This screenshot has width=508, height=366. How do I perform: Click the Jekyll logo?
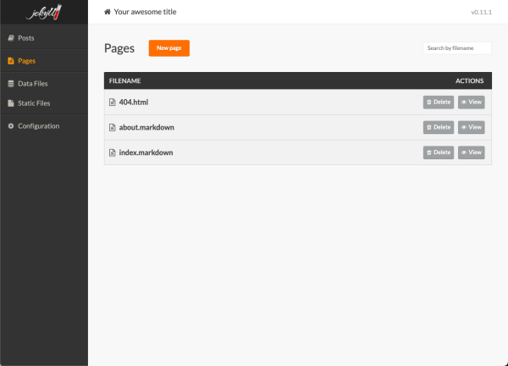tap(44, 13)
